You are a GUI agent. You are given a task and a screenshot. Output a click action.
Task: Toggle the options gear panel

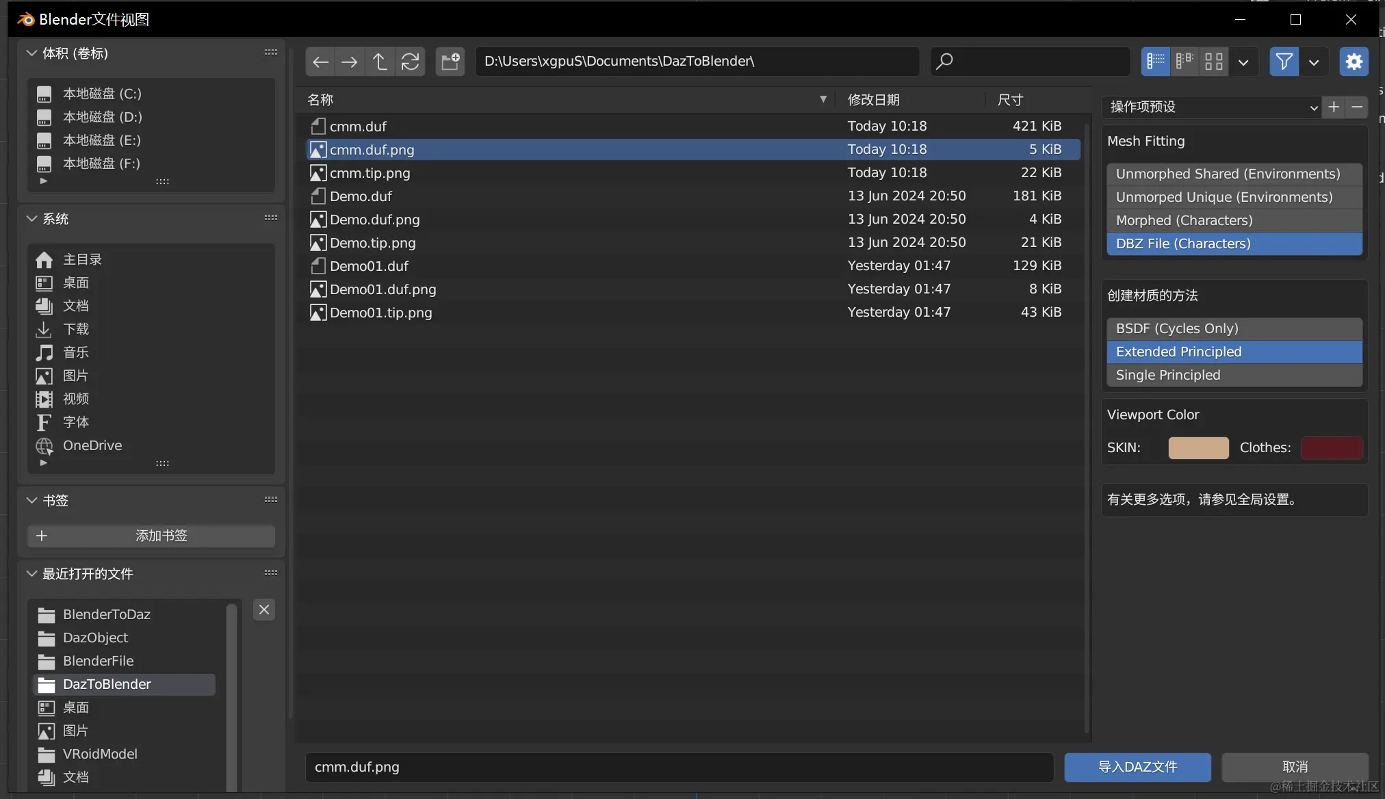(x=1354, y=62)
